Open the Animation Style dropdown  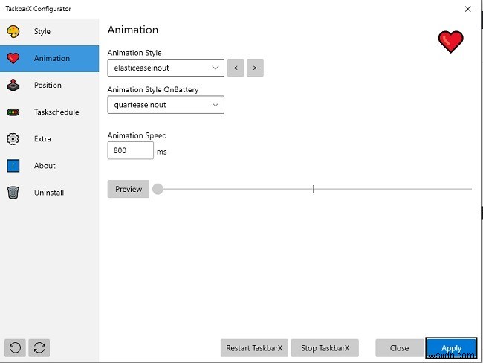[x=165, y=68]
